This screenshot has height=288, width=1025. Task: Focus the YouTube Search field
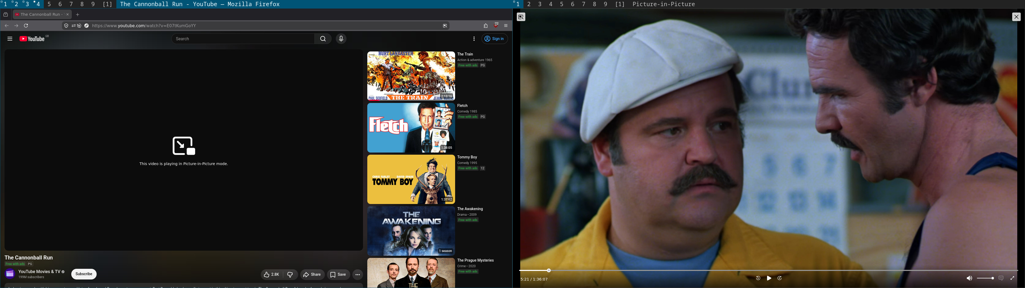coord(243,39)
